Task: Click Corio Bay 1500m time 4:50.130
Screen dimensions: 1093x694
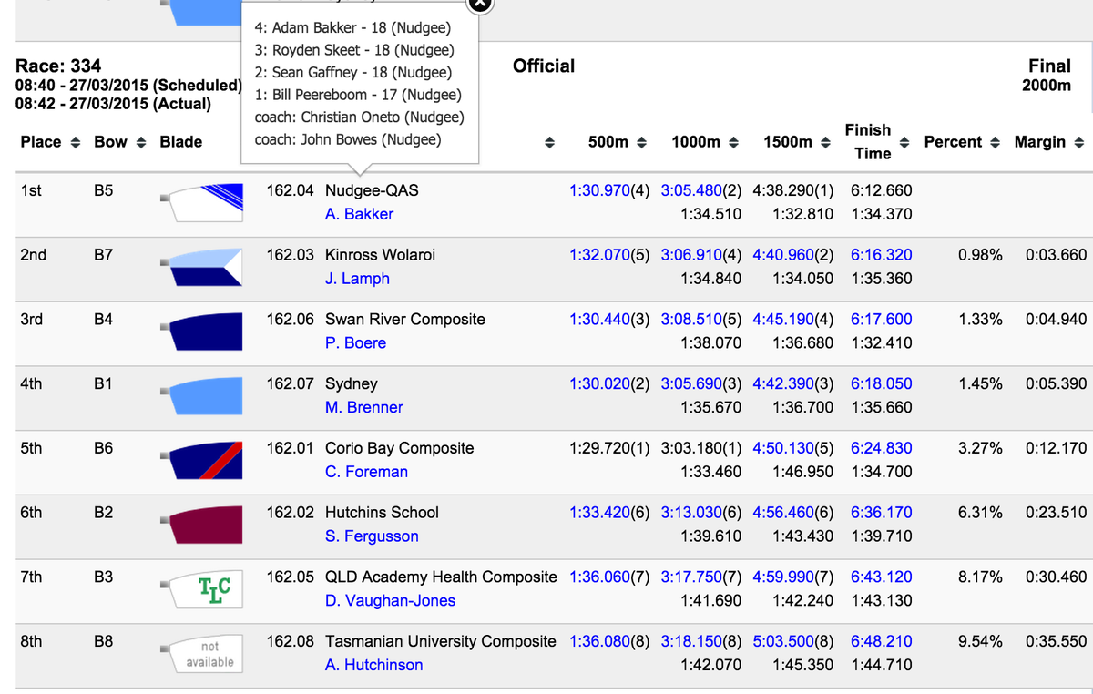Action: pyautogui.click(x=784, y=448)
